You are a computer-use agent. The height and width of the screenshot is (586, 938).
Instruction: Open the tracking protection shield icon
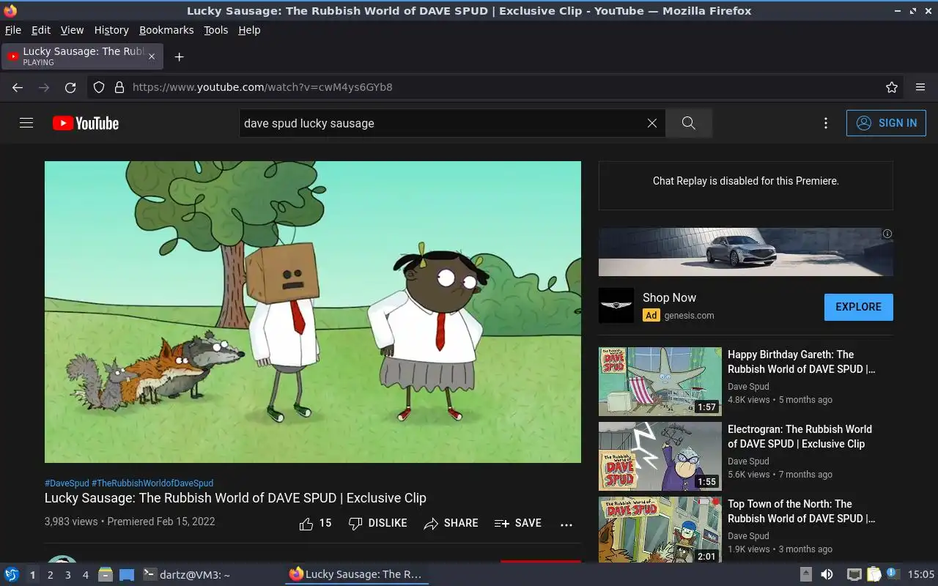coord(99,87)
